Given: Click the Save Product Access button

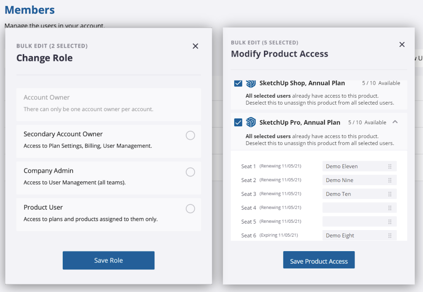Looking at the screenshot, I should [x=319, y=260].
